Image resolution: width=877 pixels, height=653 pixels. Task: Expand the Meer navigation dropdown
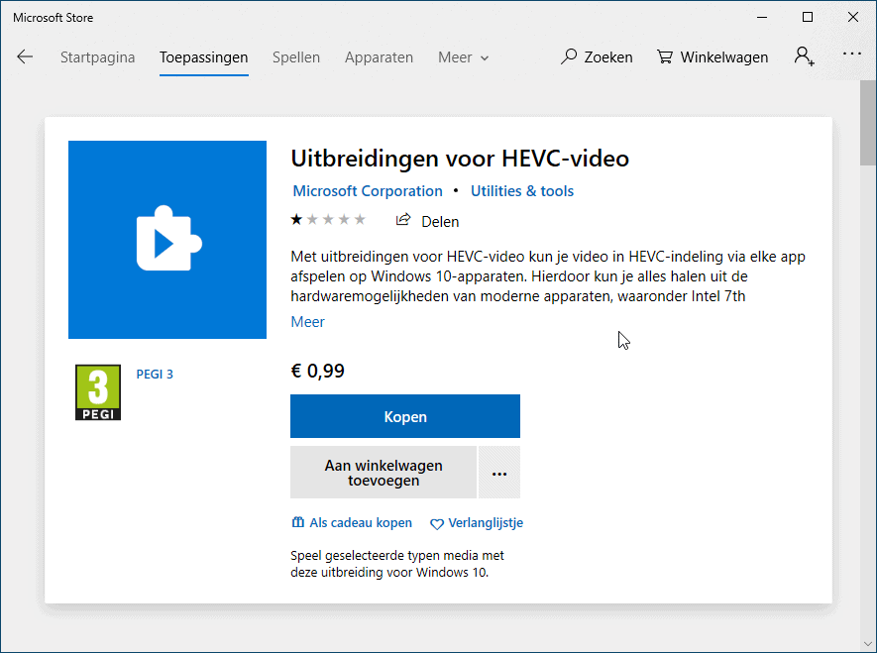462,56
